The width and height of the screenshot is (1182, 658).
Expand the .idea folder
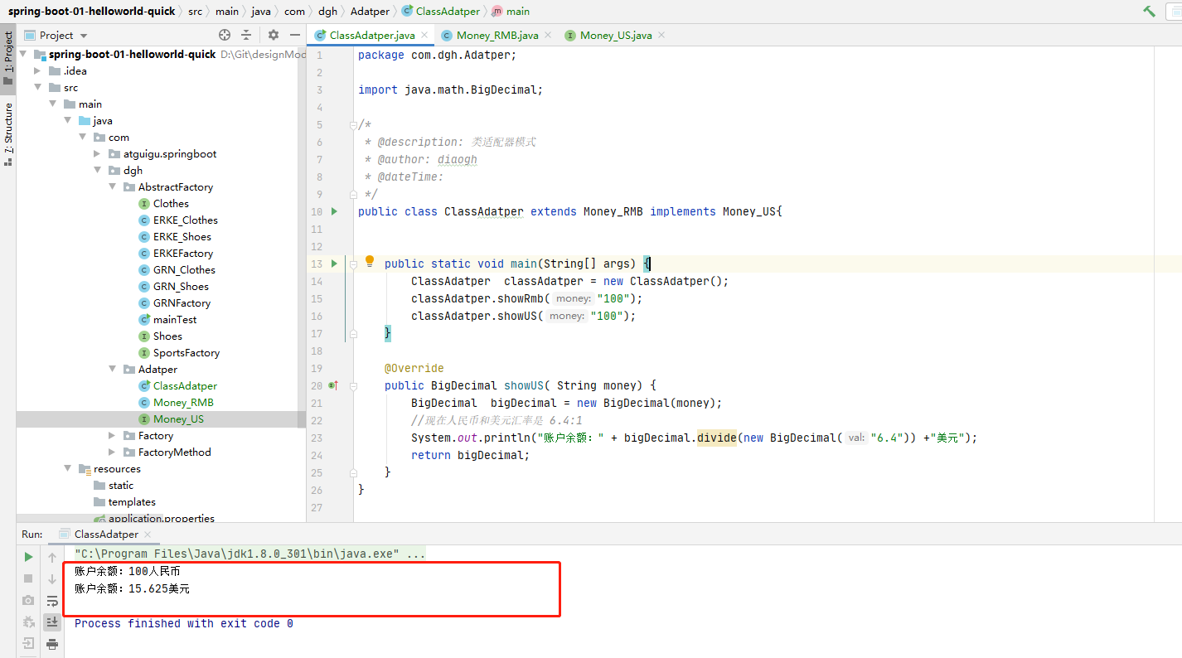[37, 71]
